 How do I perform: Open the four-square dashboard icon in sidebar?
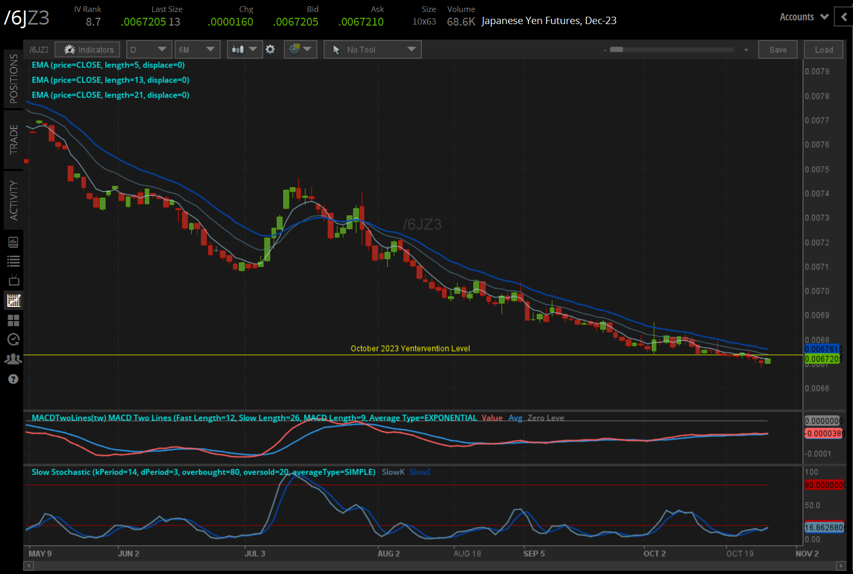14,320
